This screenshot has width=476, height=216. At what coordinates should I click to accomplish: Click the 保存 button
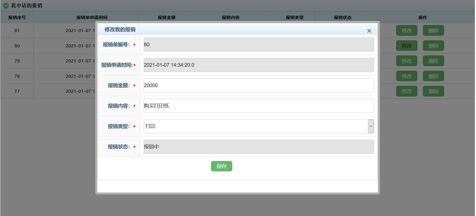click(x=222, y=166)
